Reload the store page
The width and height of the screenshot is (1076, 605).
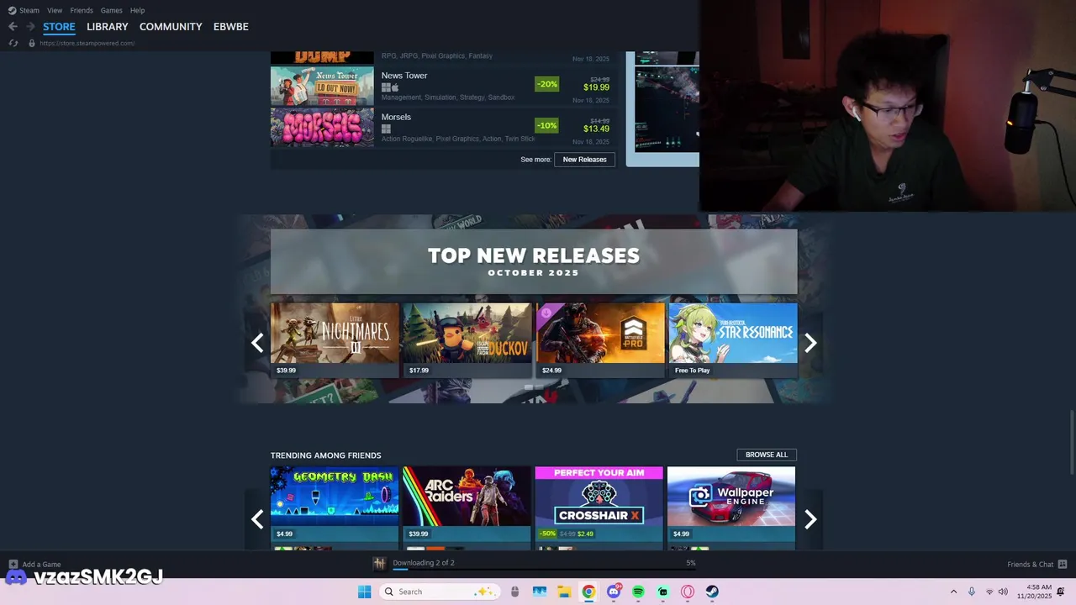click(x=13, y=43)
